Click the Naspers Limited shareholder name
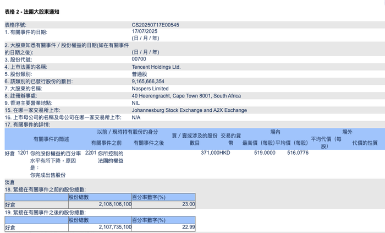385x233 pixels. click(x=150, y=89)
